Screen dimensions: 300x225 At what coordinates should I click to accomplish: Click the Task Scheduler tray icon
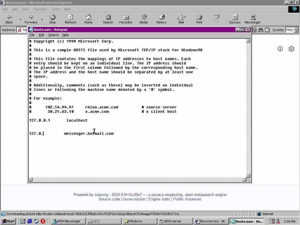point(272,221)
